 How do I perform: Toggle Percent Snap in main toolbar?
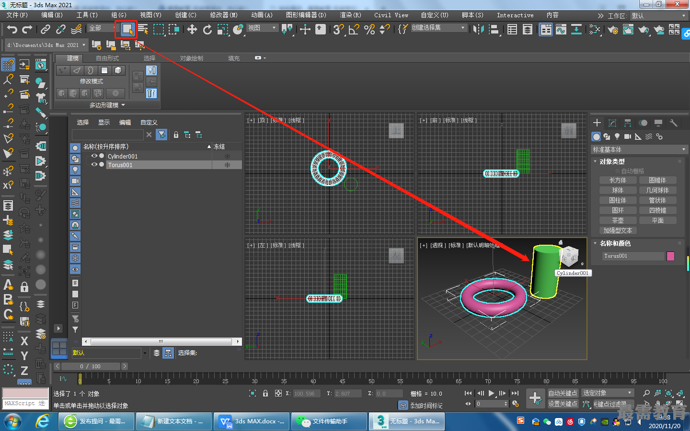click(369, 30)
